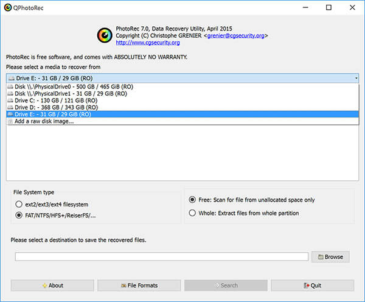This screenshot has width=365, height=302.
Task: Click drive icon in the combo box header
Action: coord(12,79)
